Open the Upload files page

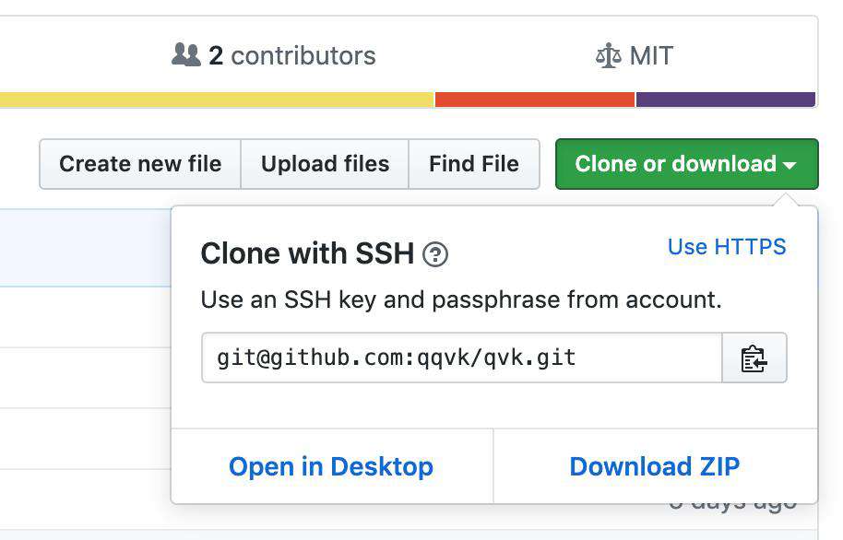pyautogui.click(x=325, y=164)
